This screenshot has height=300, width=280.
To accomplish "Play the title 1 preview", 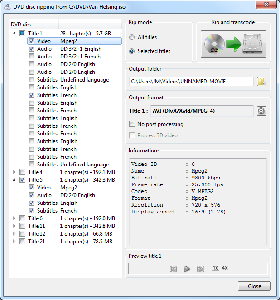I will coord(187,269).
